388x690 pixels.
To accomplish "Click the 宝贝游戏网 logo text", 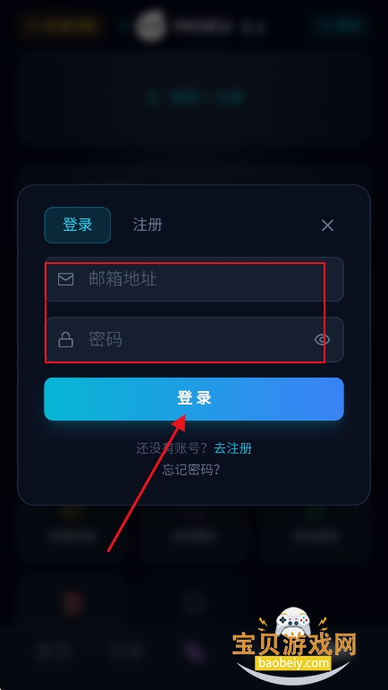I will coord(294,645).
